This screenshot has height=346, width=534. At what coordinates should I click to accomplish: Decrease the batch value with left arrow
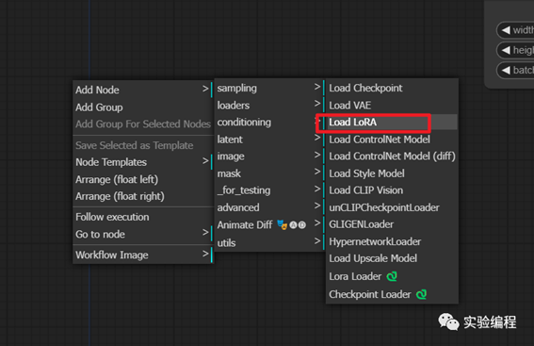click(506, 70)
